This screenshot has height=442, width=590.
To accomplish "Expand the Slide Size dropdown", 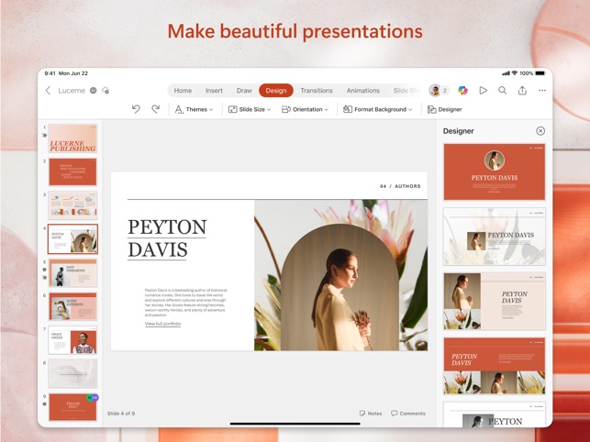I will [x=250, y=109].
